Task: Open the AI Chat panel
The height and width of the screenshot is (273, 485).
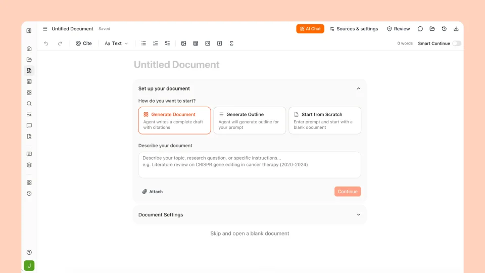Action: click(x=310, y=29)
